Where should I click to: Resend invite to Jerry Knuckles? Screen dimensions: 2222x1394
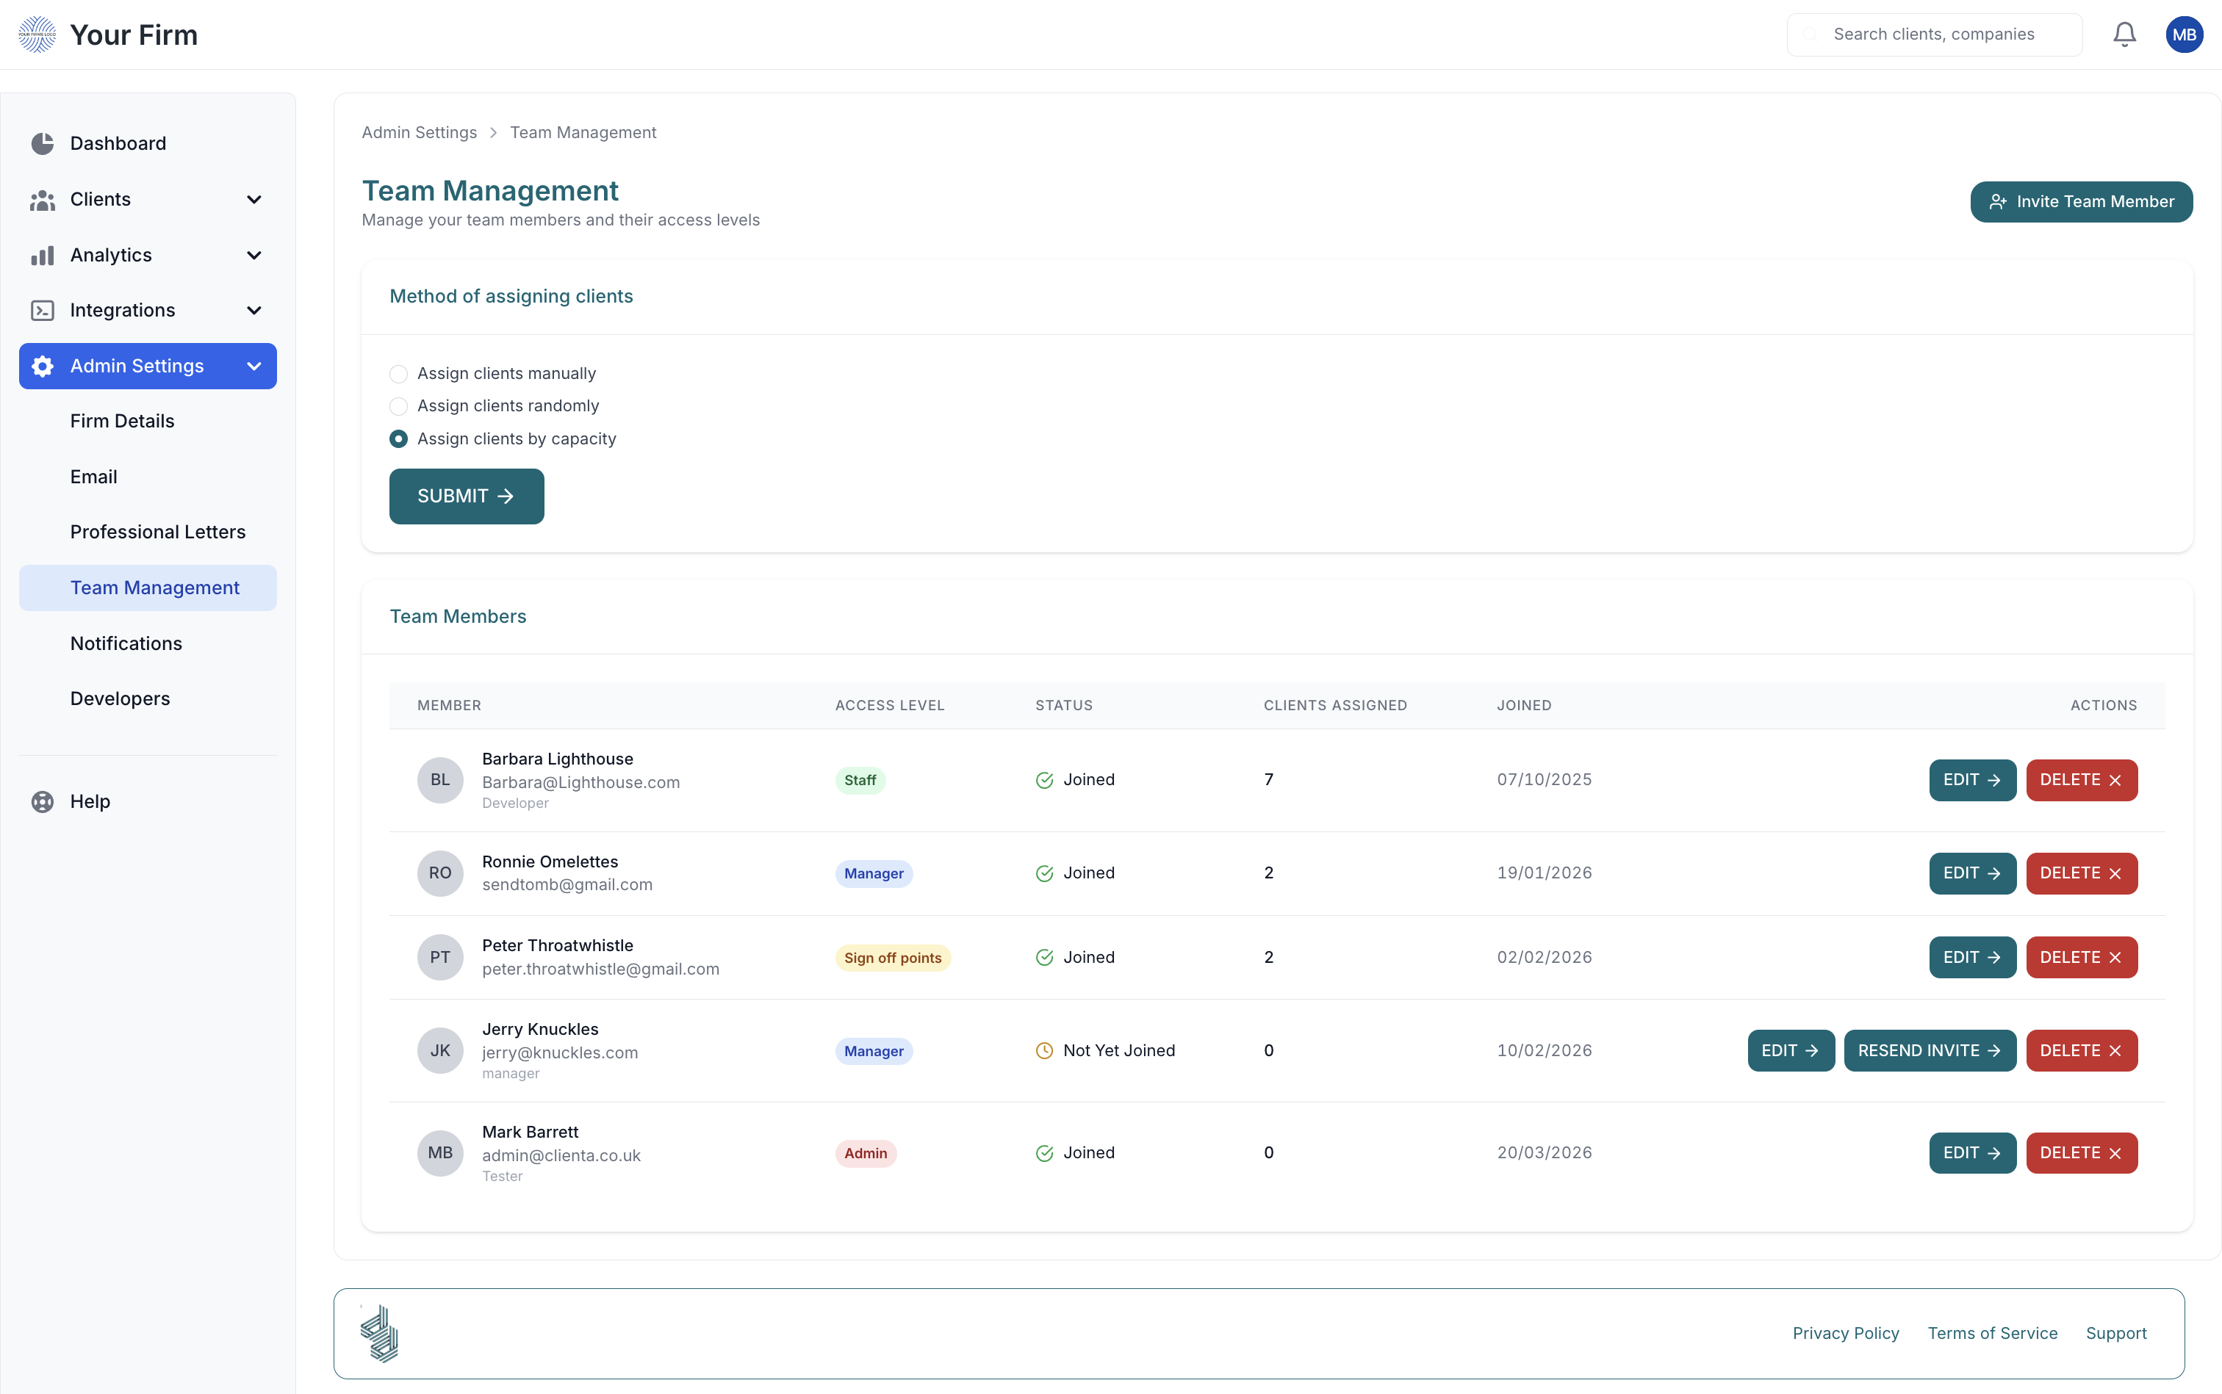point(1929,1051)
